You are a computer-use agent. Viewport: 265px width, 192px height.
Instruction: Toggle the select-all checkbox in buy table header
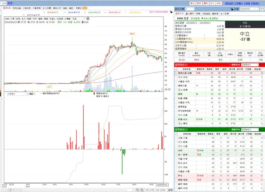[176, 69]
